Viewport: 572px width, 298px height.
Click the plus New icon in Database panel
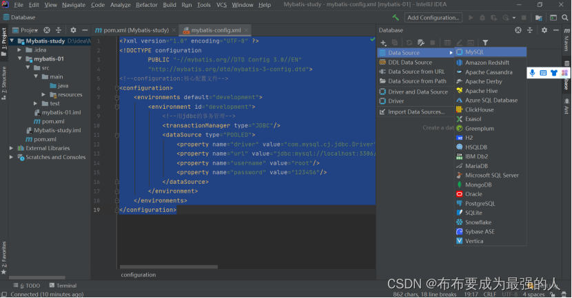click(383, 43)
